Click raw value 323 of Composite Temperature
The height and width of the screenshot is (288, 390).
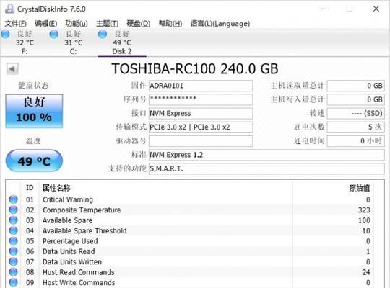(364, 210)
